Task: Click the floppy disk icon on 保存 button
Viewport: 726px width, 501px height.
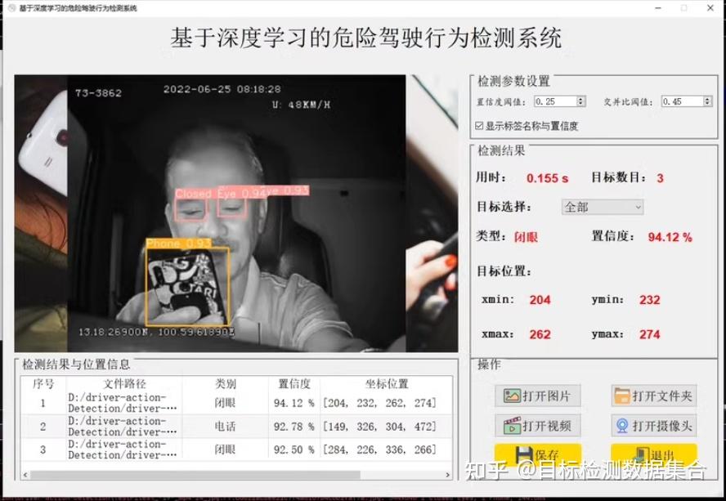Action: (523, 451)
